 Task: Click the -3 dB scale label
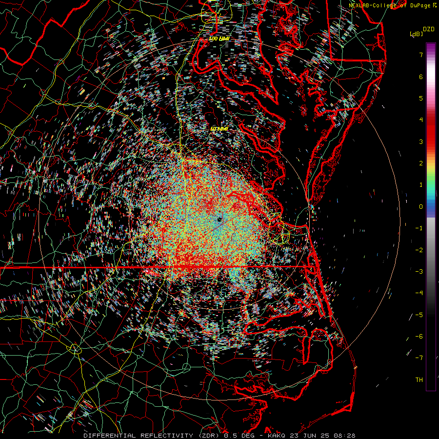pos(419,272)
